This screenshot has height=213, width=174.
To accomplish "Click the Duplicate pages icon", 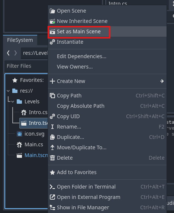I will 52,137.
